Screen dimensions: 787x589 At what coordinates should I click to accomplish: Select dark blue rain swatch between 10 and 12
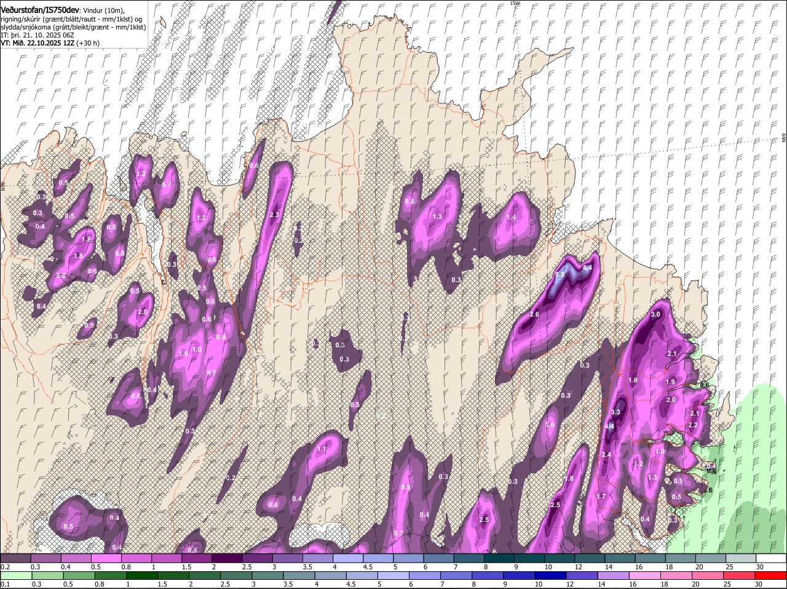[550, 575]
